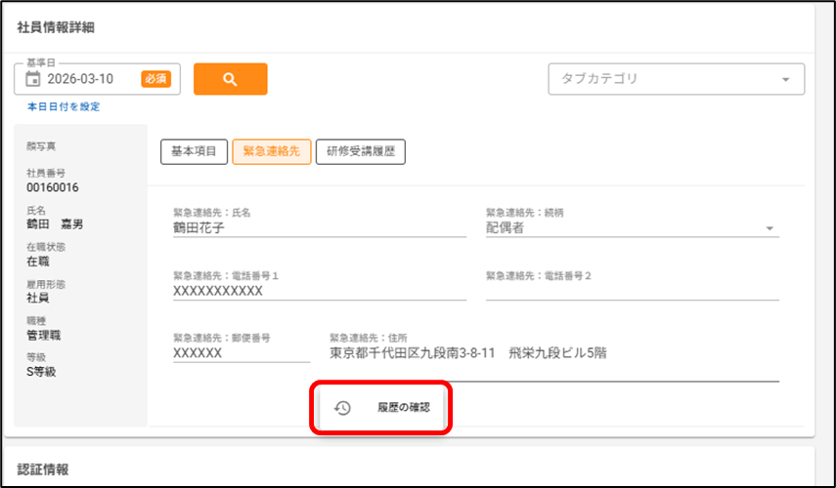Click the orange 必須 badge
Image resolution: width=836 pixels, height=488 pixels.
click(x=155, y=80)
